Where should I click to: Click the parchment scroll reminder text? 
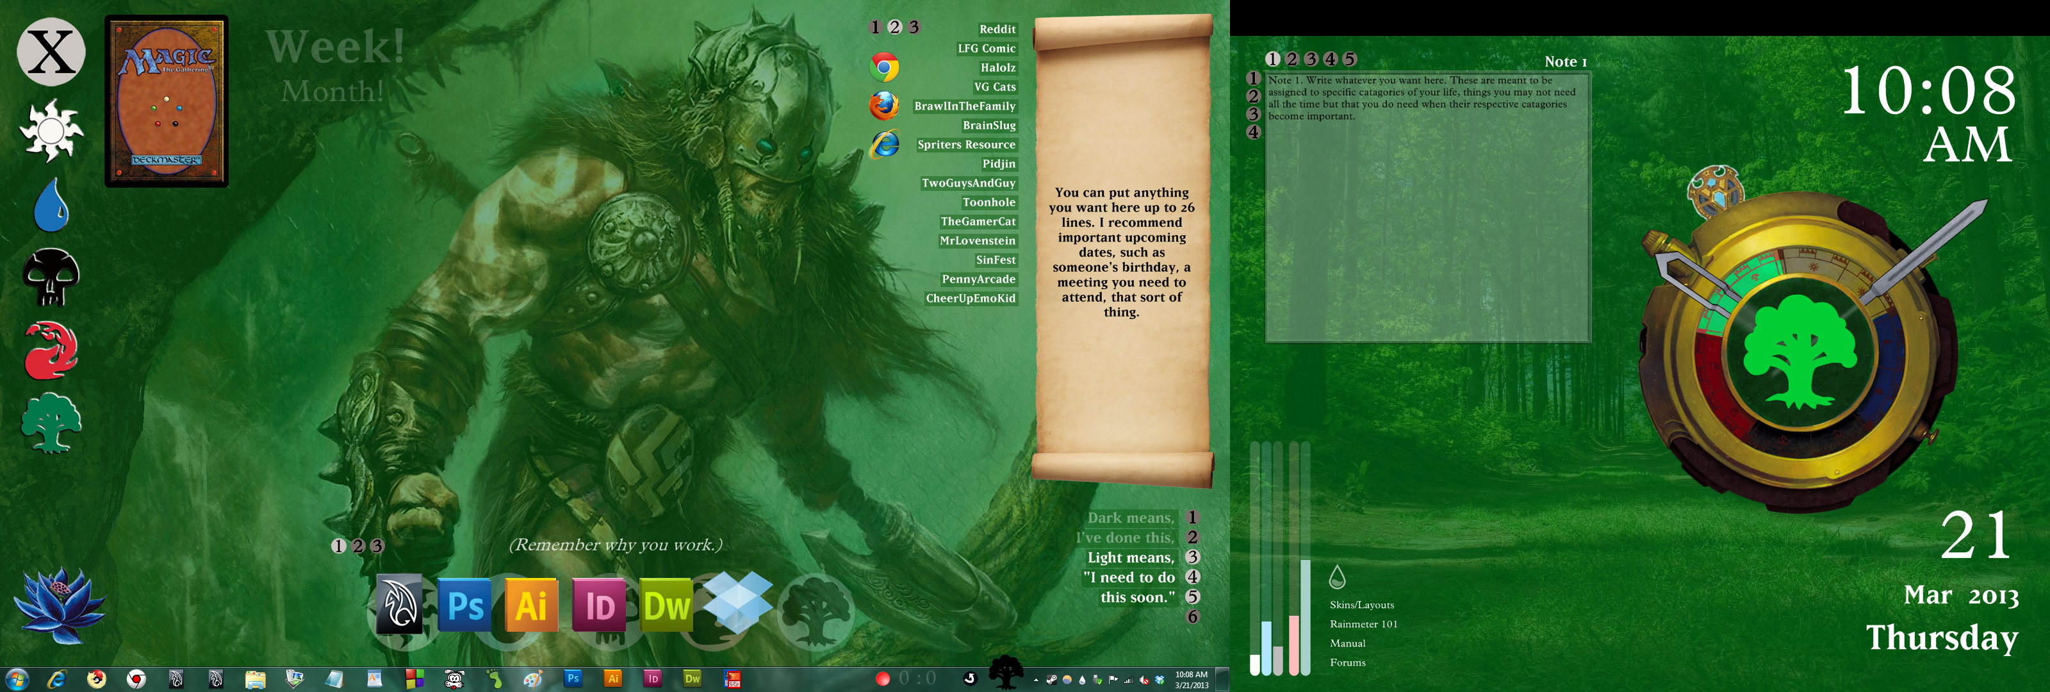[1121, 252]
